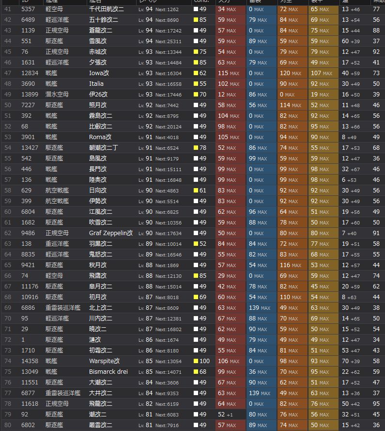The image size is (385, 431).
Task: Click the 大潮改二 name cell
Action: [x=101, y=383]
